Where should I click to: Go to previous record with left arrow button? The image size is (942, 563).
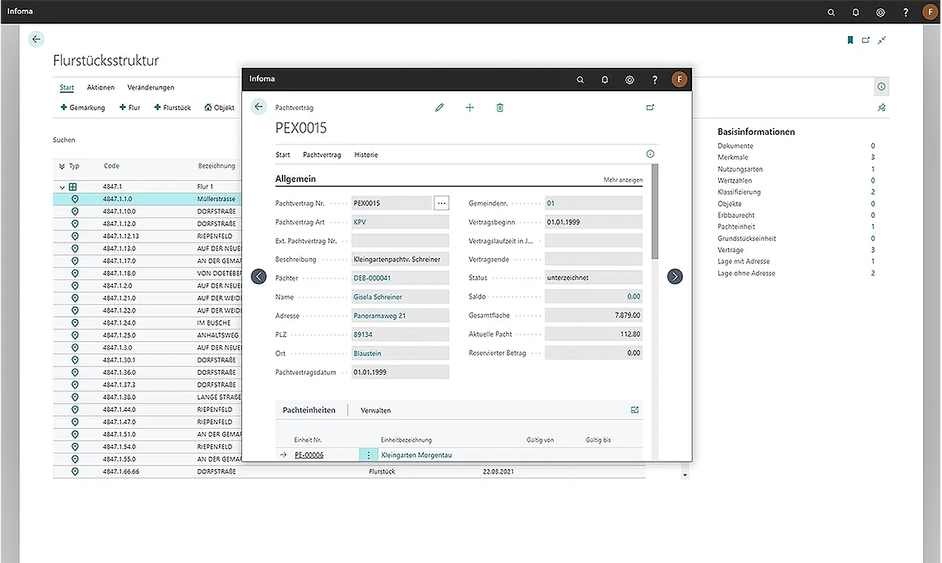(258, 277)
